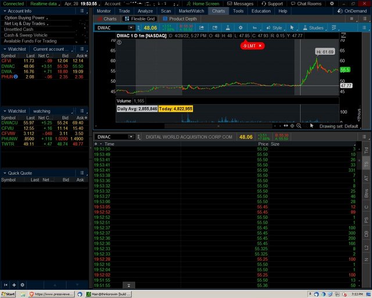The image size is (372, 298).
Task: Open chart settings gear icon
Action: (x=241, y=28)
